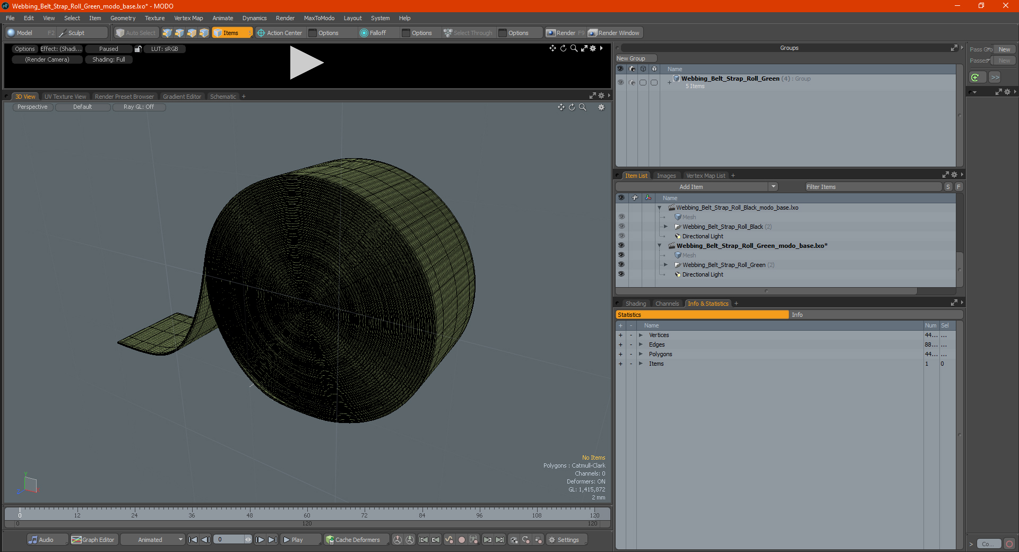Viewport: 1019px width, 552px height.
Task: Switch to the Channels tab
Action: click(667, 304)
